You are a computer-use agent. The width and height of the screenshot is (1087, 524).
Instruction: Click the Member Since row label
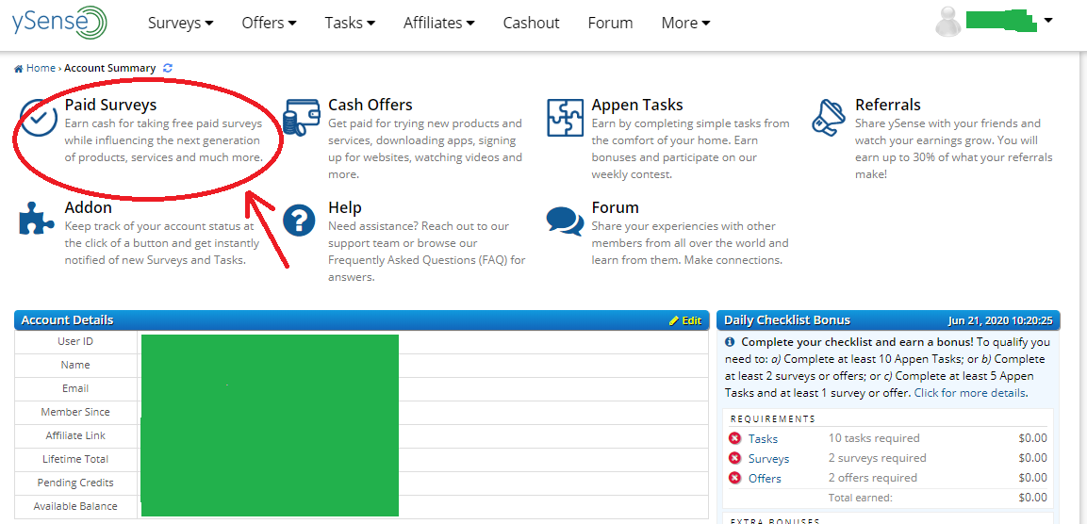75,412
